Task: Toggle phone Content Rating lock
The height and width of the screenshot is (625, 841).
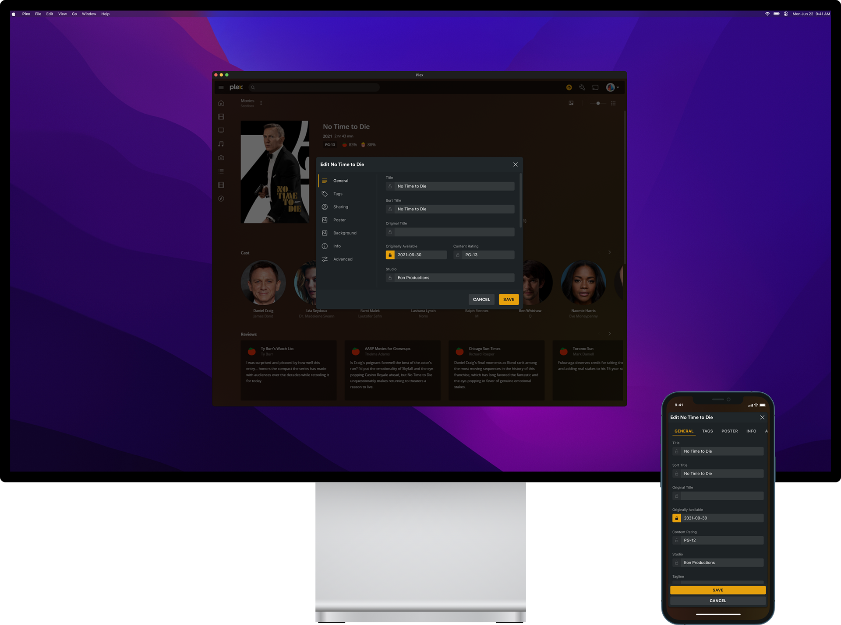Action: (677, 541)
